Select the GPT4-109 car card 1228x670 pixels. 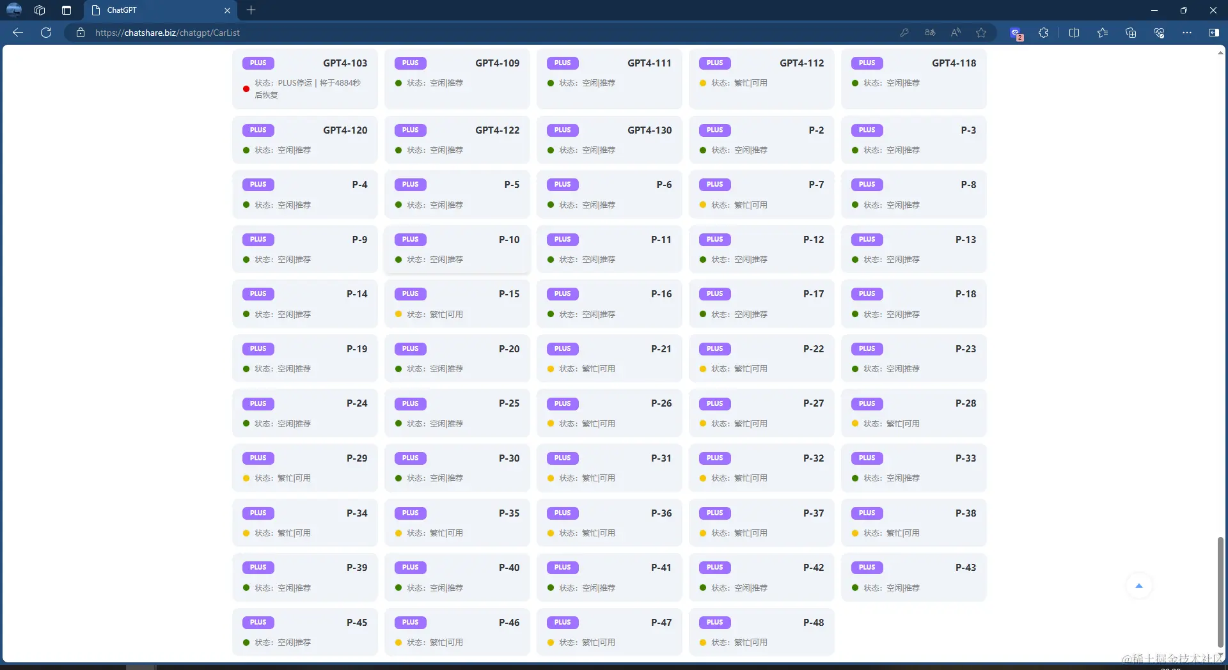click(457, 79)
